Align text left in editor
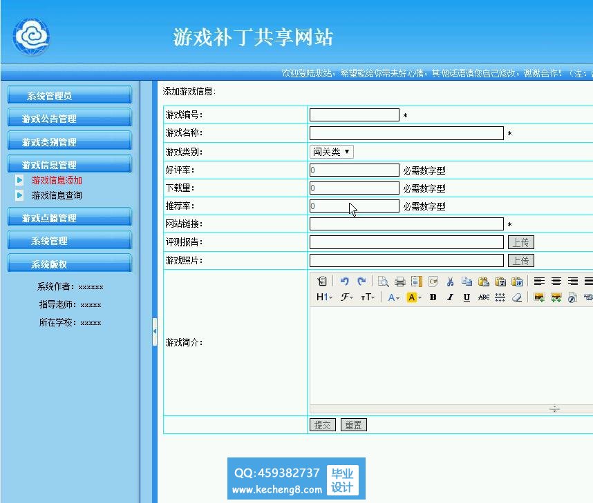 [539, 282]
